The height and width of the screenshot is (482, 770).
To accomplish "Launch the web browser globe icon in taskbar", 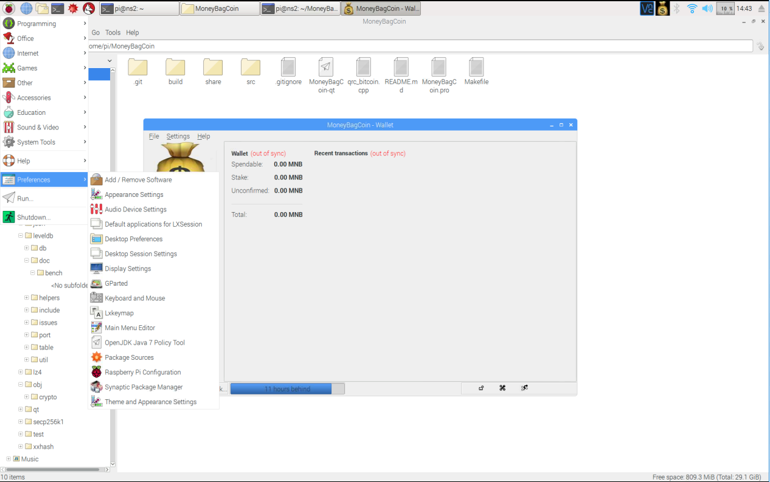I will (26, 9).
